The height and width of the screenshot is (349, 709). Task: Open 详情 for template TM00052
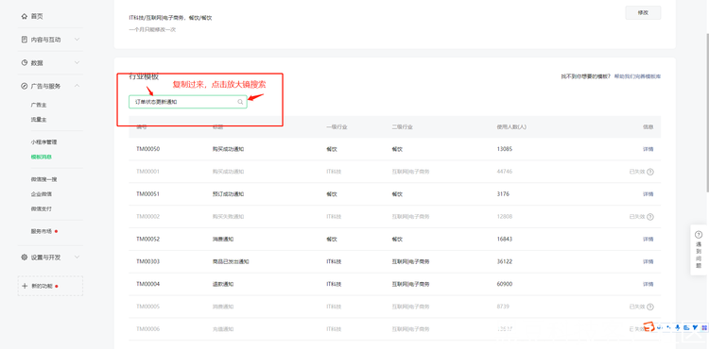click(x=648, y=240)
